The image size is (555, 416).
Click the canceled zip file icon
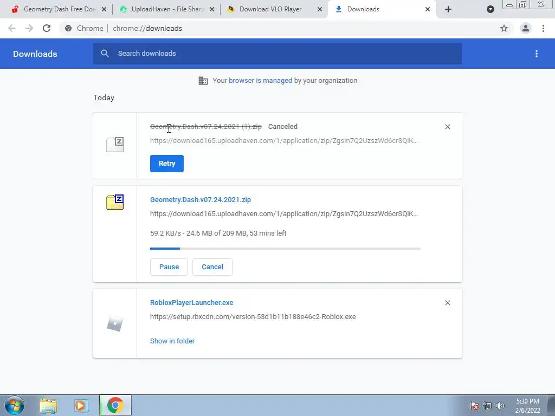coord(115,145)
